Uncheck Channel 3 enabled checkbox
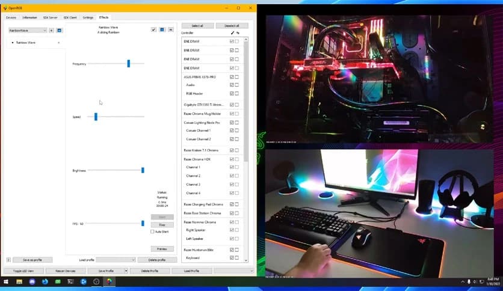Image resolution: width=503 pixels, height=291 pixels. [x=232, y=185]
